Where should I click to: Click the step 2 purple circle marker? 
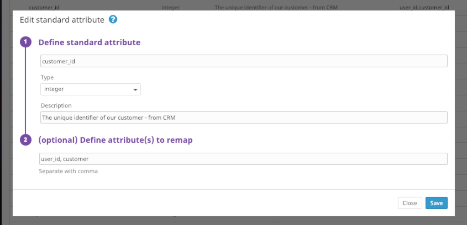click(25, 140)
